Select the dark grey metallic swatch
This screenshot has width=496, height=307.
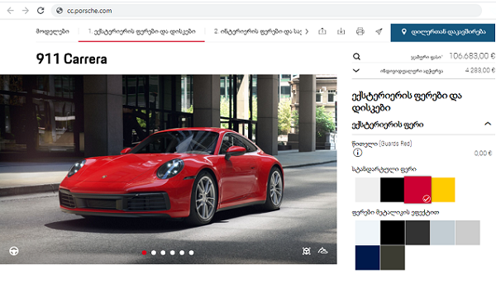pos(417,233)
